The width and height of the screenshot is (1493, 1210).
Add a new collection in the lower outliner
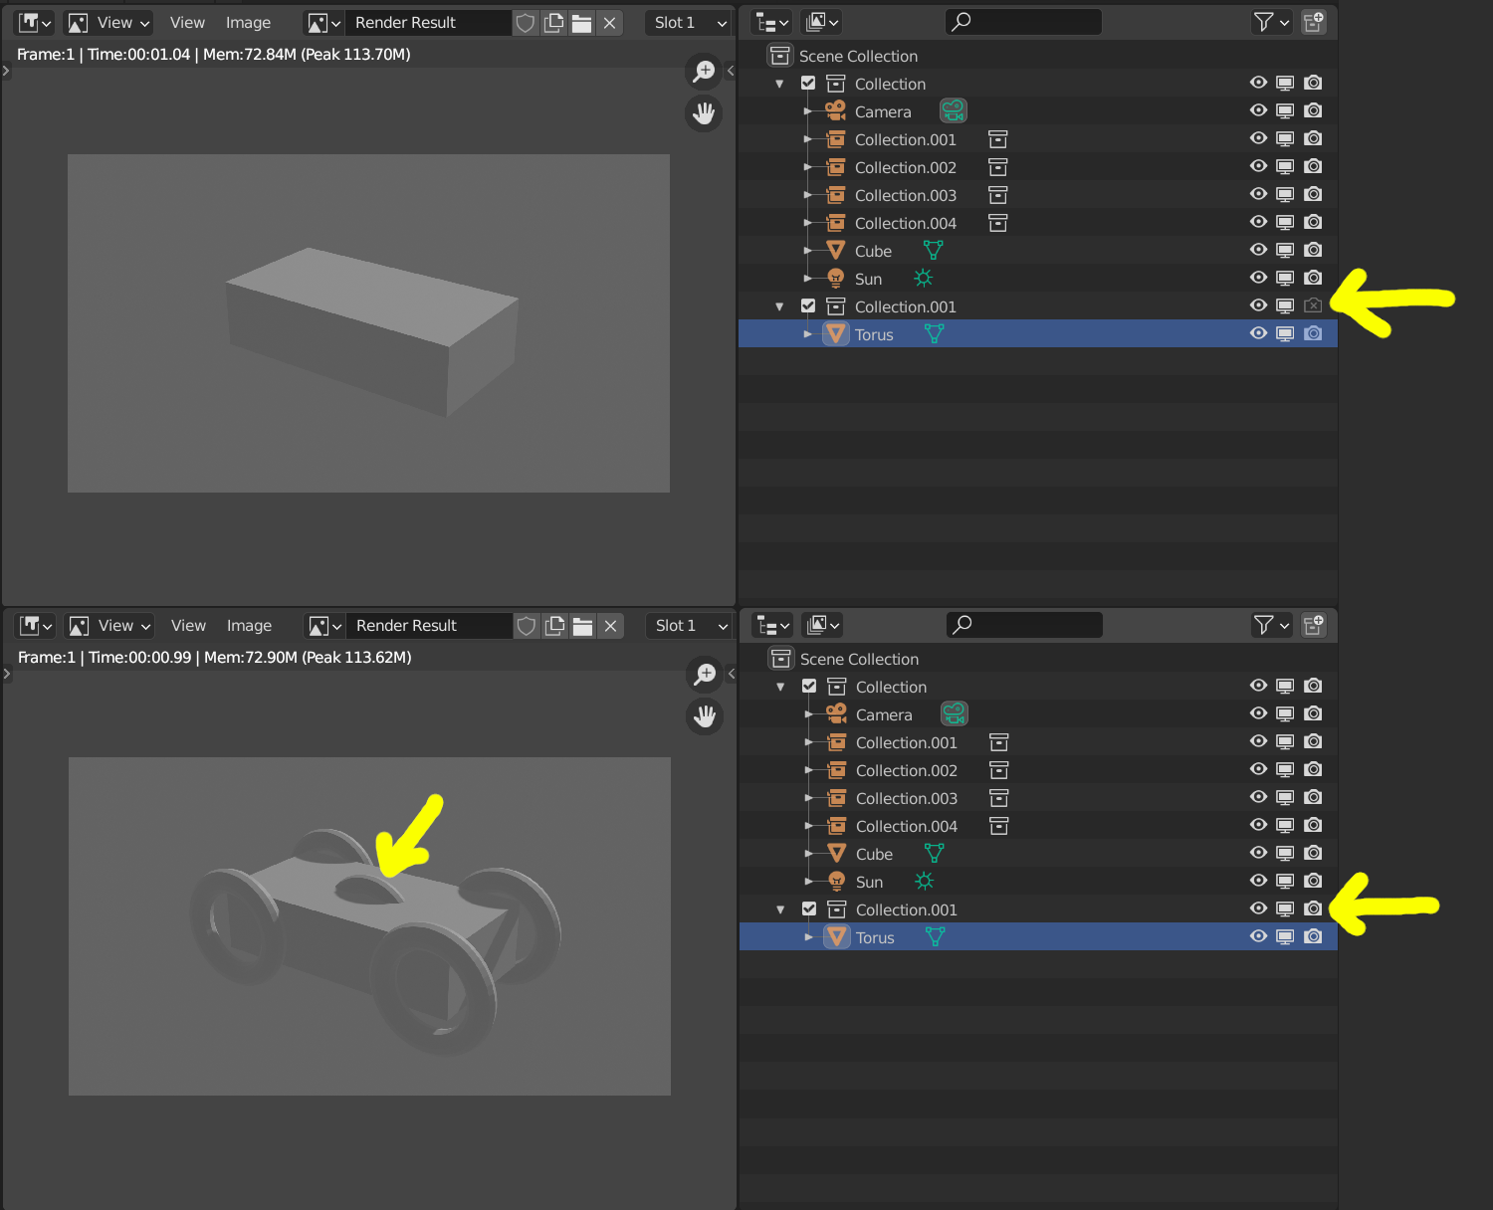[1314, 625]
